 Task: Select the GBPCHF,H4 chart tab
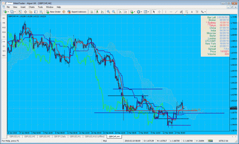coord(114,136)
